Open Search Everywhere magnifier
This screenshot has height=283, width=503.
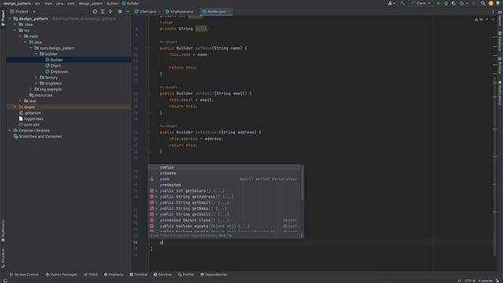pyautogui.click(x=483, y=3)
